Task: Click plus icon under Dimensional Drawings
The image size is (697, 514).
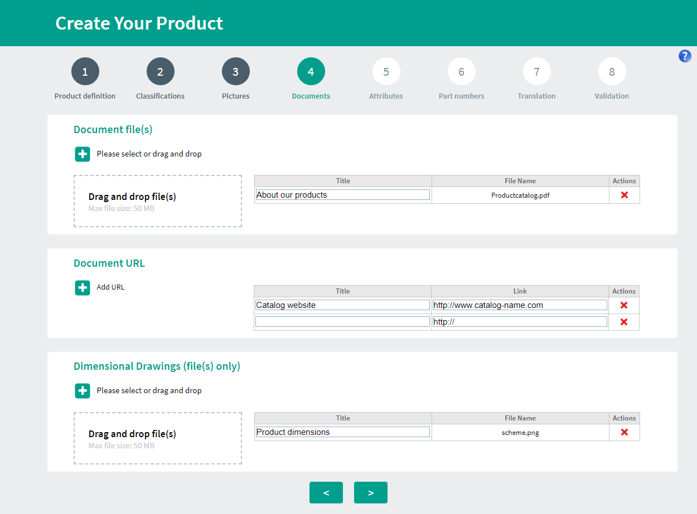Action: coord(83,391)
